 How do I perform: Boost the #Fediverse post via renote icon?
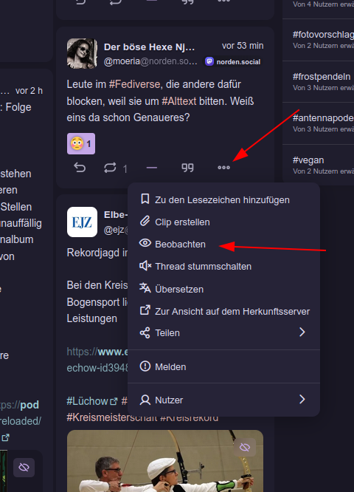[x=110, y=168]
